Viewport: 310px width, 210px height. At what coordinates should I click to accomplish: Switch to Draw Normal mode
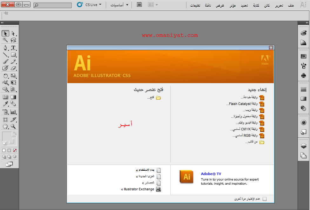click(4, 157)
